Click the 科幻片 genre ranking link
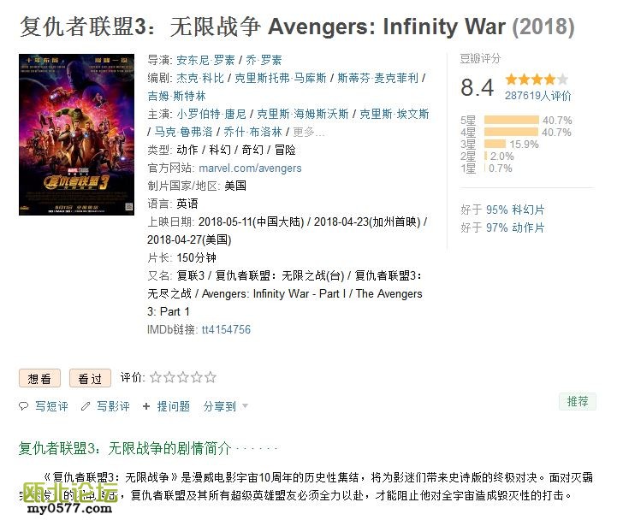 pos(529,210)
